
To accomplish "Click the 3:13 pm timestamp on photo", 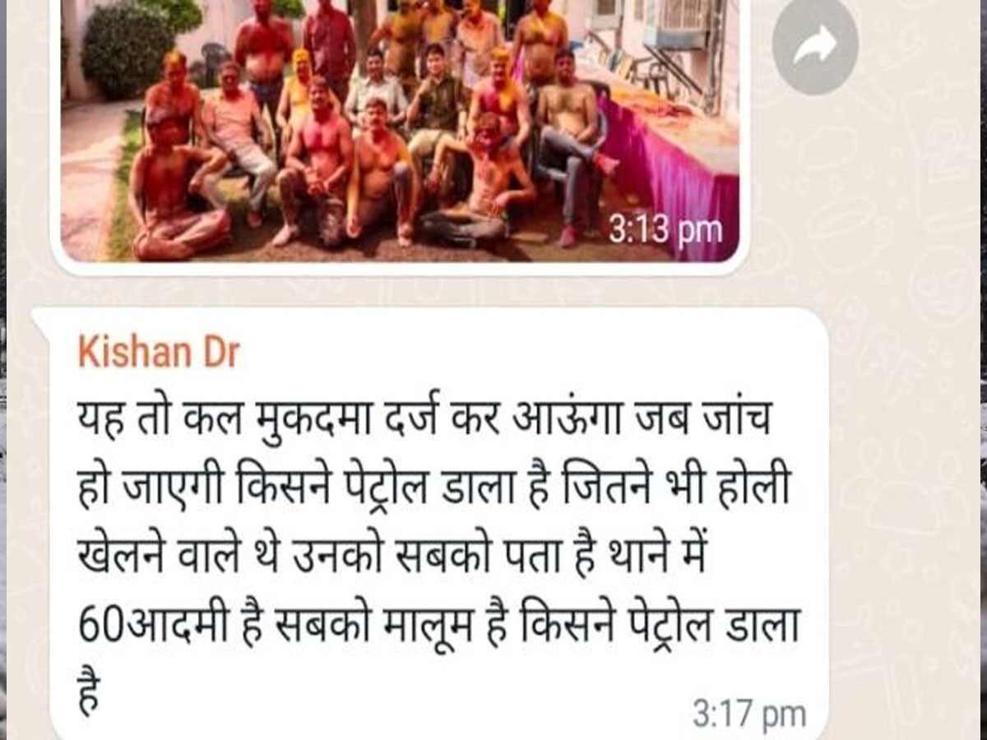I will (665, 230).
